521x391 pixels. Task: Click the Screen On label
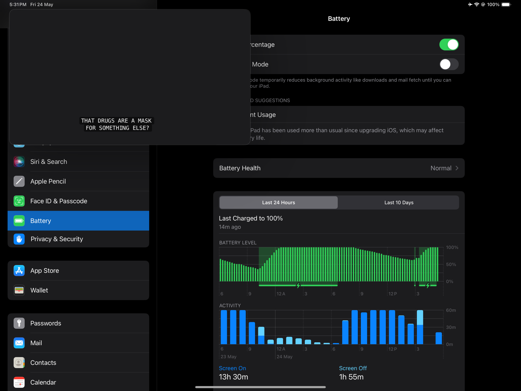tap(232, 368)
